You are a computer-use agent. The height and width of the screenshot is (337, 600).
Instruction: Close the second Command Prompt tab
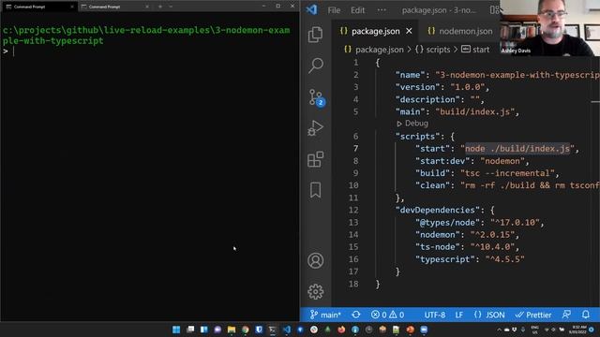(147, 7)
